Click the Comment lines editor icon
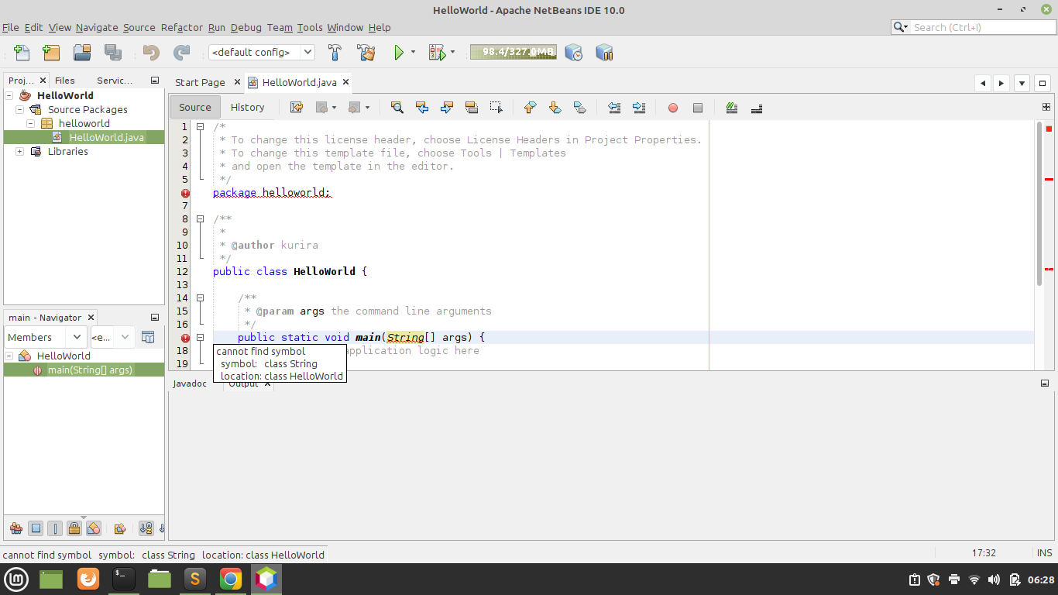The height and width of the screenshot is (595, 1058). click(x=732, y=108)
